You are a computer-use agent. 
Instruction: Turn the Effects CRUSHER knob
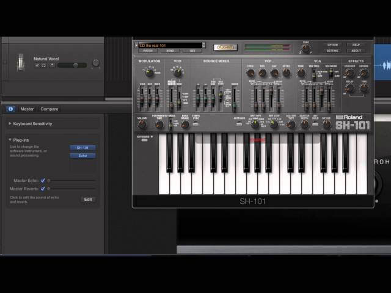tap(349, 73)
